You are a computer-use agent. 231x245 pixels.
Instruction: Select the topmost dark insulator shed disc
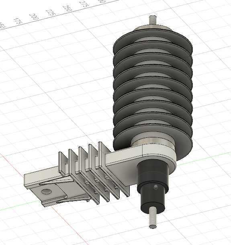153,41
